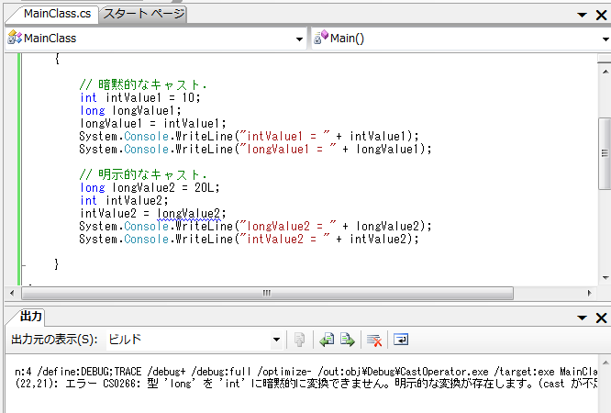Close the 出力 output panel
Viewport: 611px width, 413px height.
[601, 318]
